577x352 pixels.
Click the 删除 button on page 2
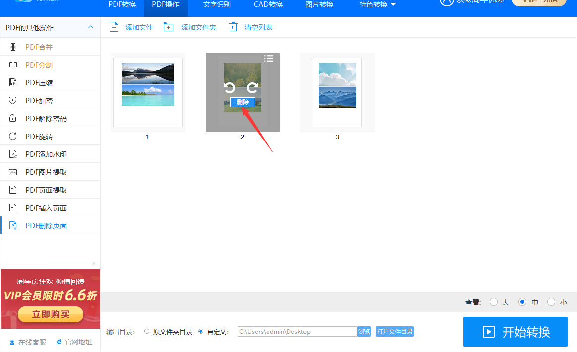point(242,102)
